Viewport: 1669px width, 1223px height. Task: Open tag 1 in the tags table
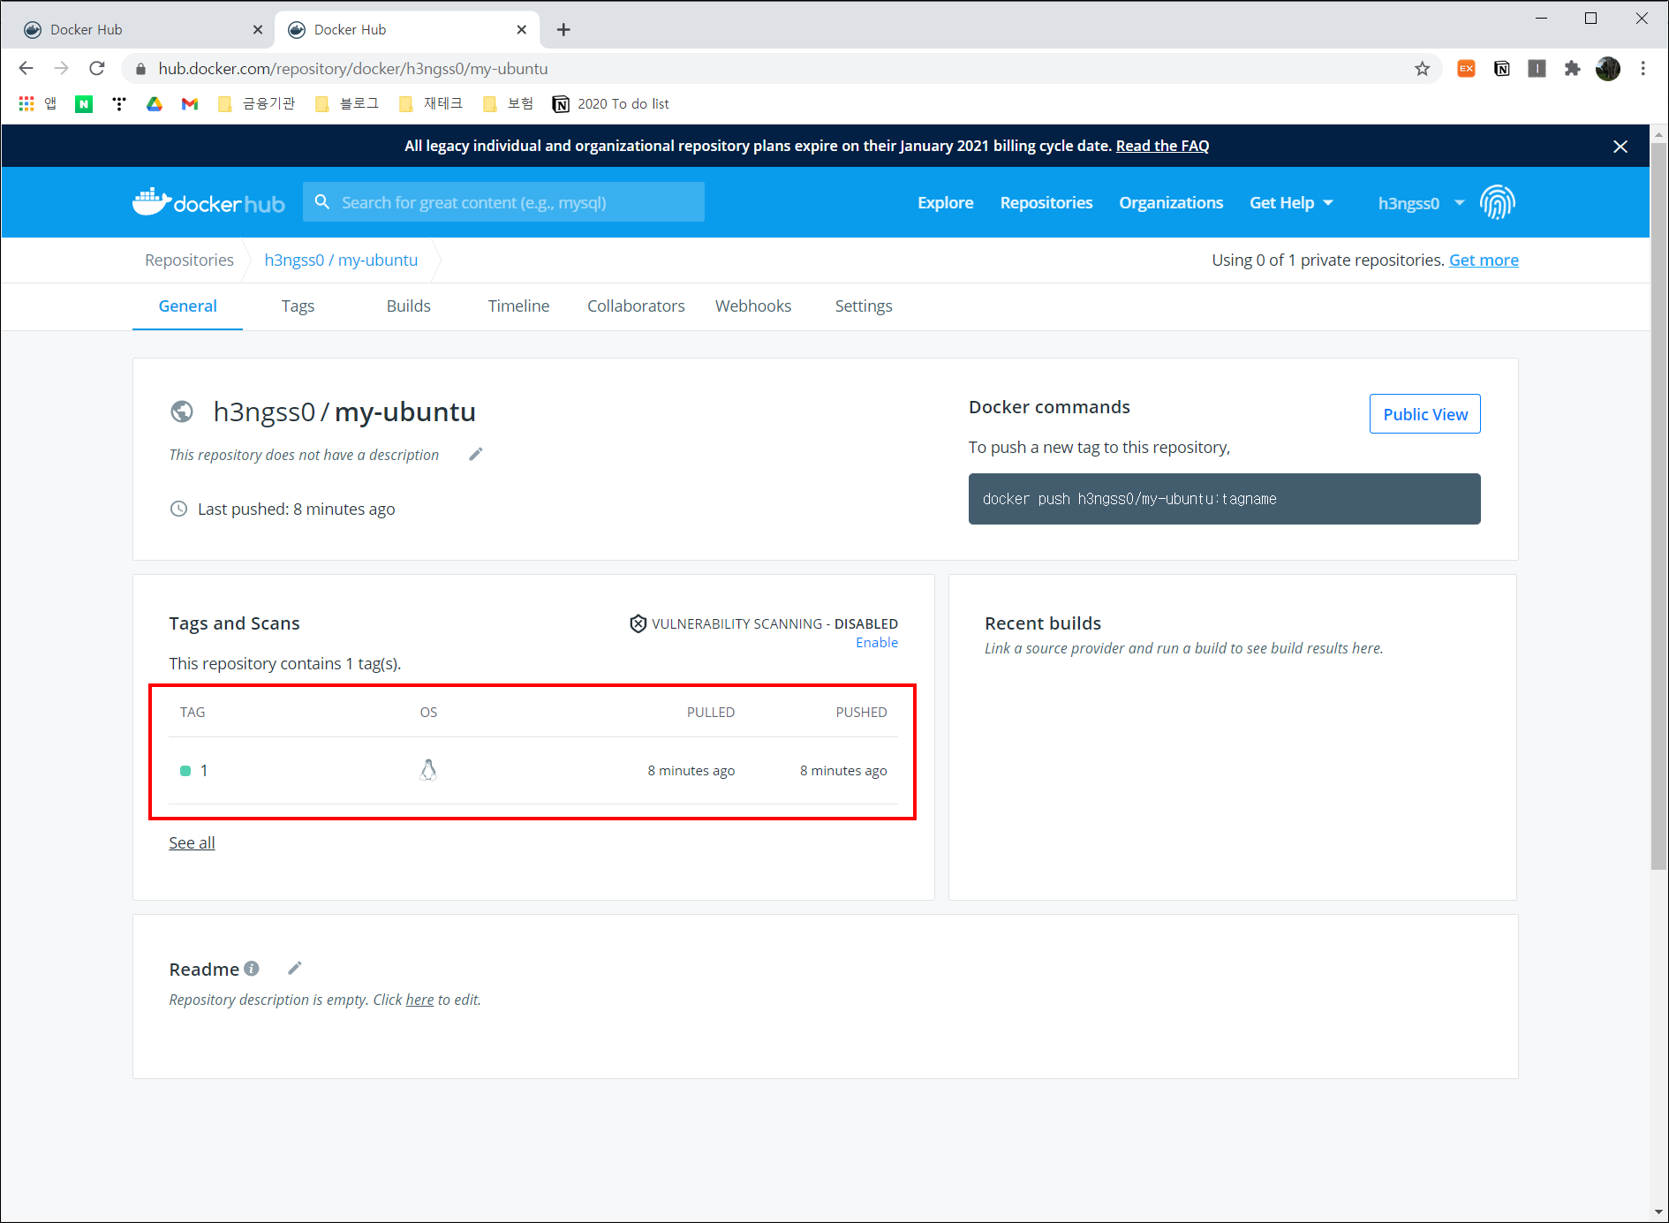(x=204, y=771)
